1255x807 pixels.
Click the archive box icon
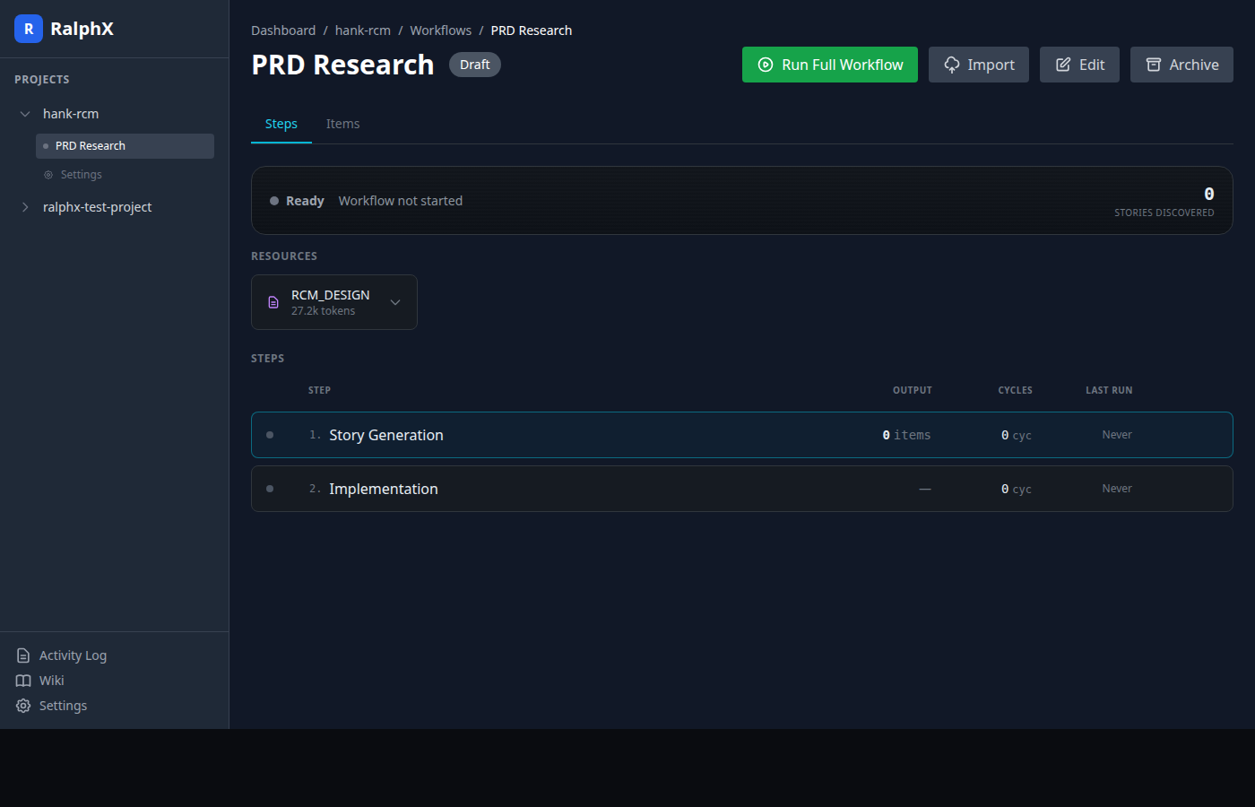(1154, 65)
